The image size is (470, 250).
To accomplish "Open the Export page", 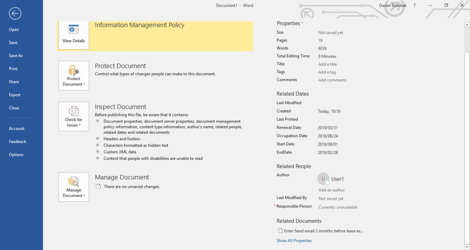I will 15,95.
